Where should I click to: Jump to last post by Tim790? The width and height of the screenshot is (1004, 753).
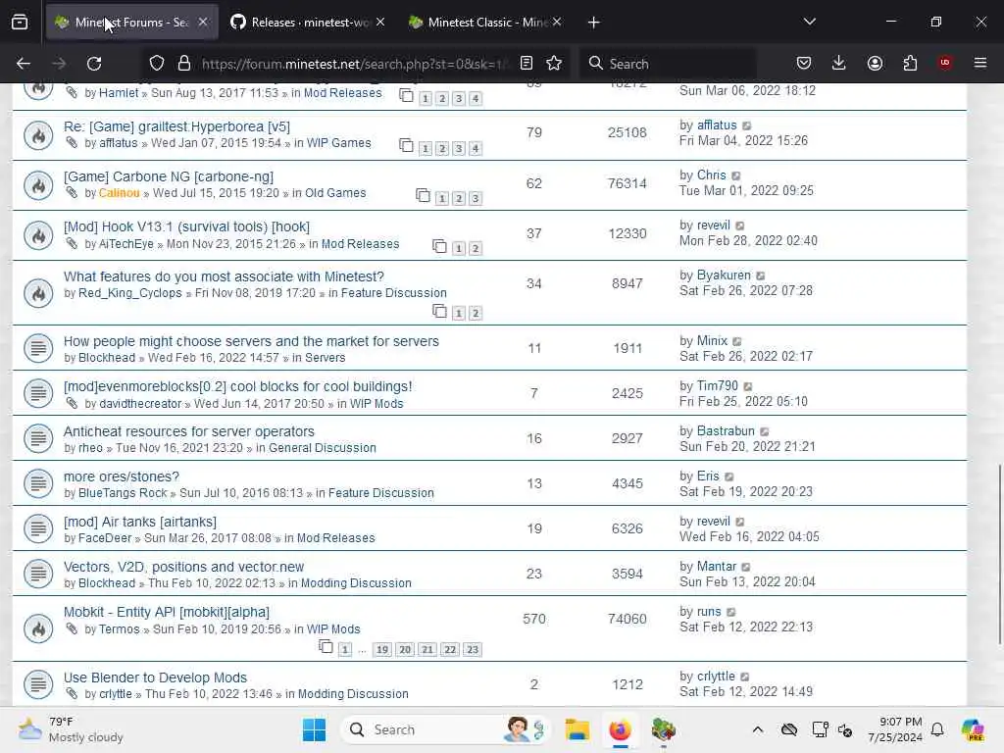point(748,386)
